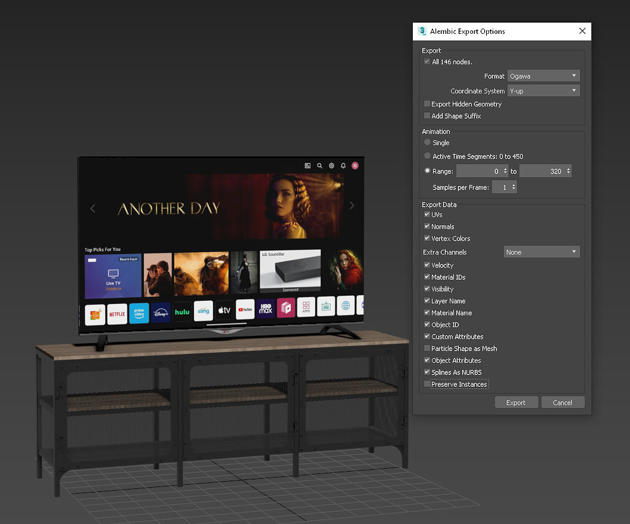Open the Coordinate System dropdown
630x524 pixels.
click(x=543, y=90)
